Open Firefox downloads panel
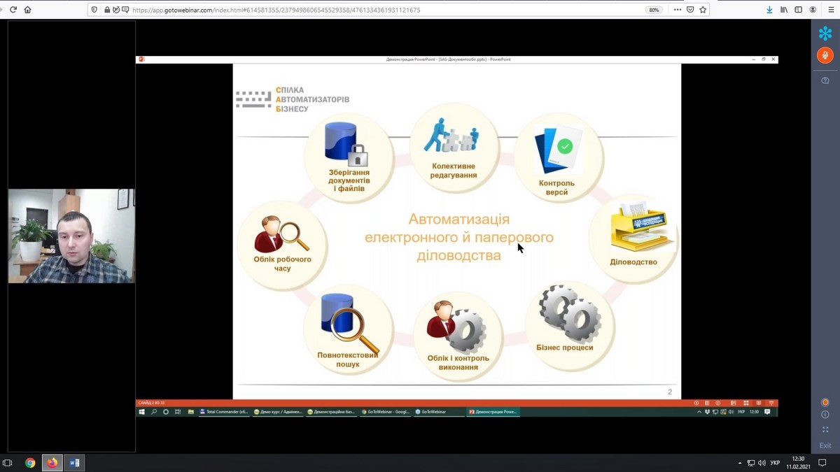This screenshot has height=472, width=840. coord(769,10)
